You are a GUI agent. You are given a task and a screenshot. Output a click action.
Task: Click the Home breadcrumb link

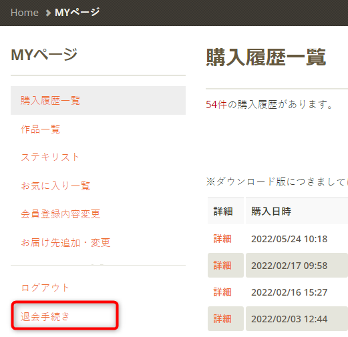click(x=25, y=13)
